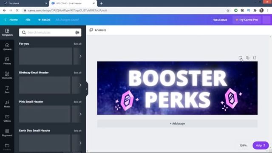Viewport: 272px width, 153px height.
Task: Open the zoom level 134% dropdown
Action: coord(243,145)
